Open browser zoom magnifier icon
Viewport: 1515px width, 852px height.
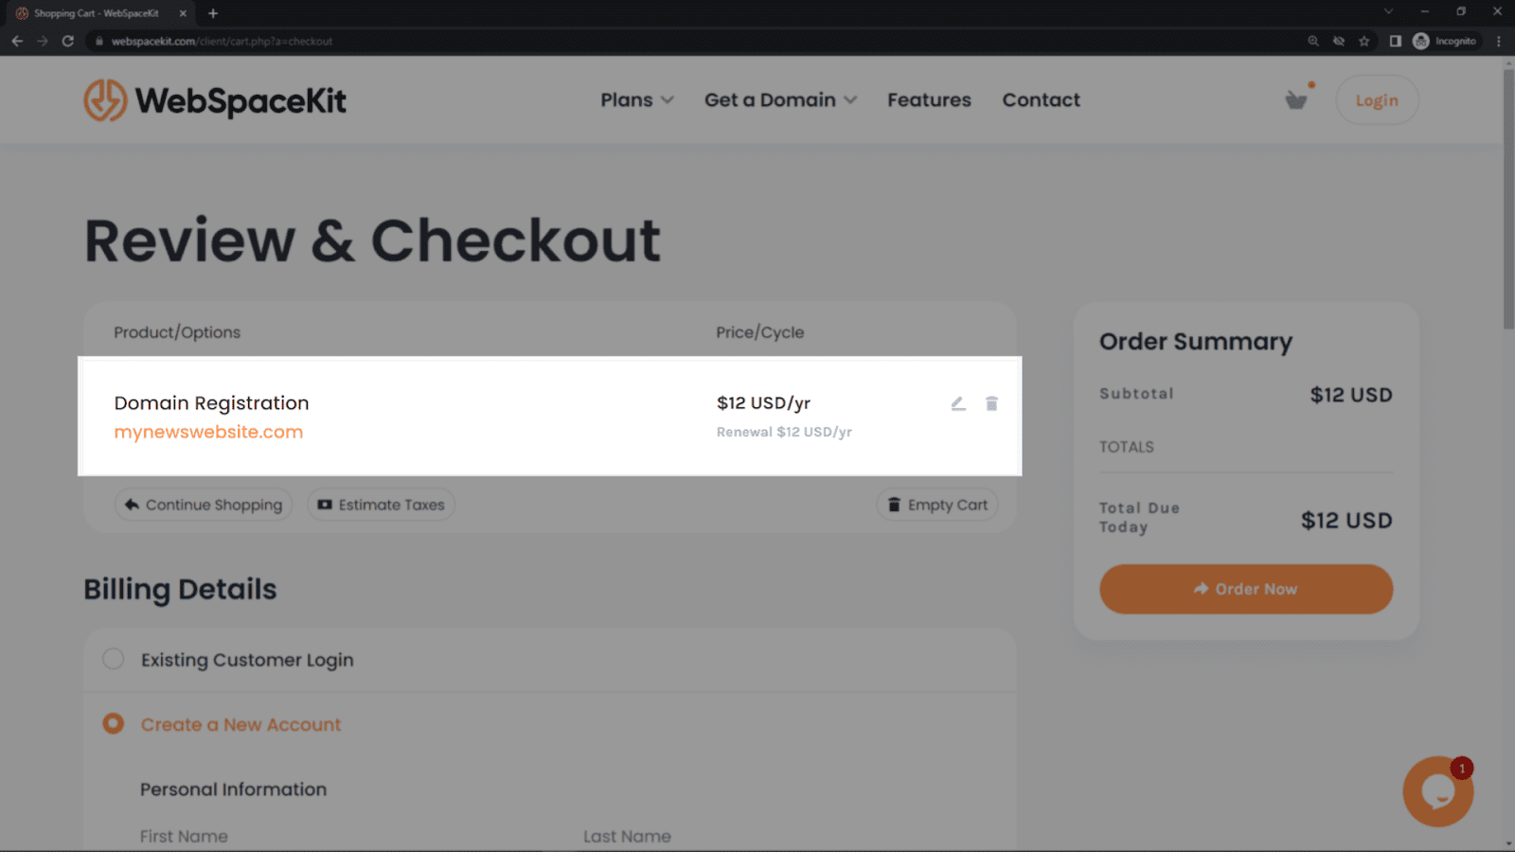pos(1313,41)
